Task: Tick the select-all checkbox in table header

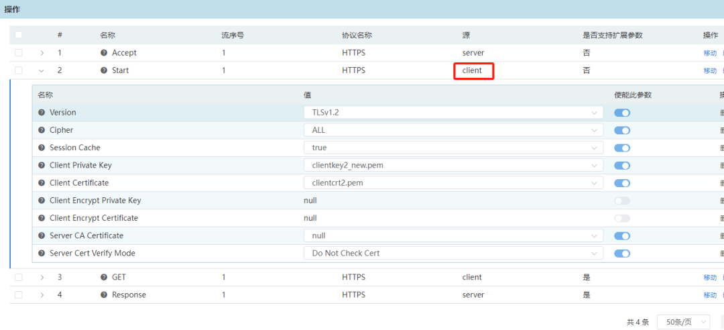Action: [19, 35]
